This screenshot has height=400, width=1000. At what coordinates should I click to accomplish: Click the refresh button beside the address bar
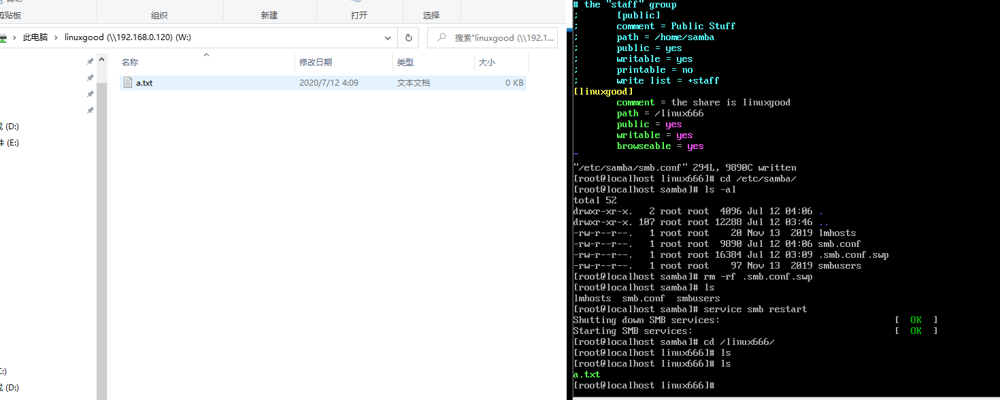[408, 38]
